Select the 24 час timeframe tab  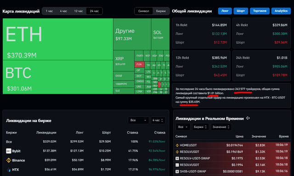[94, 11]
